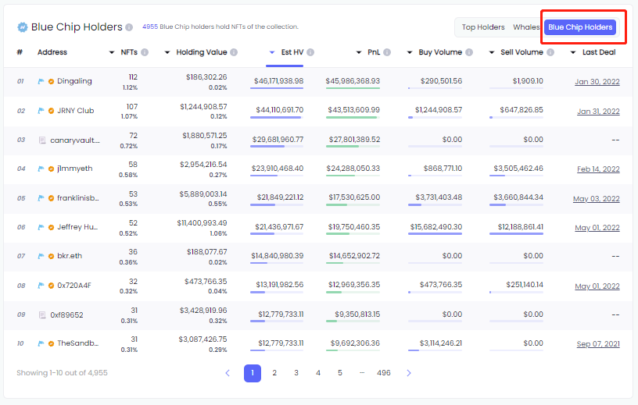The height and width of the screenshot is (405, 638).
Task: Click the orange badge beside jlmmyeth
Action: (51, 169)
